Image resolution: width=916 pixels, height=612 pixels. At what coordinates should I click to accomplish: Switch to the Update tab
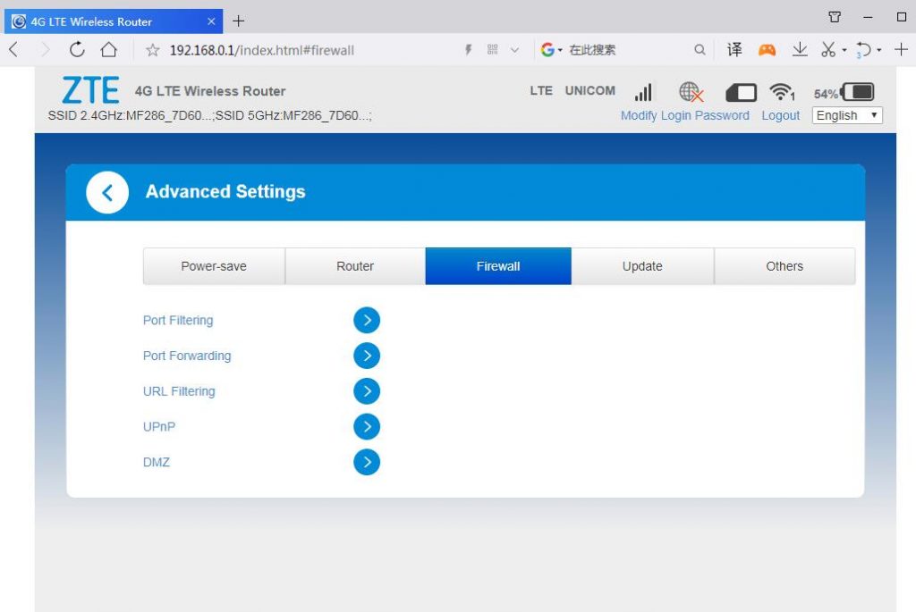(x=641, y=265)
